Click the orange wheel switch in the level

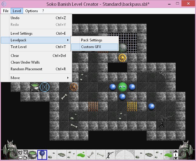point(74,87)
